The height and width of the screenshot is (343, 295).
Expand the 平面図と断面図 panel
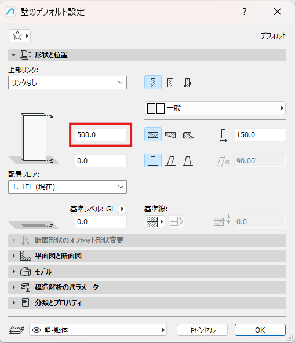coord(147,256)
